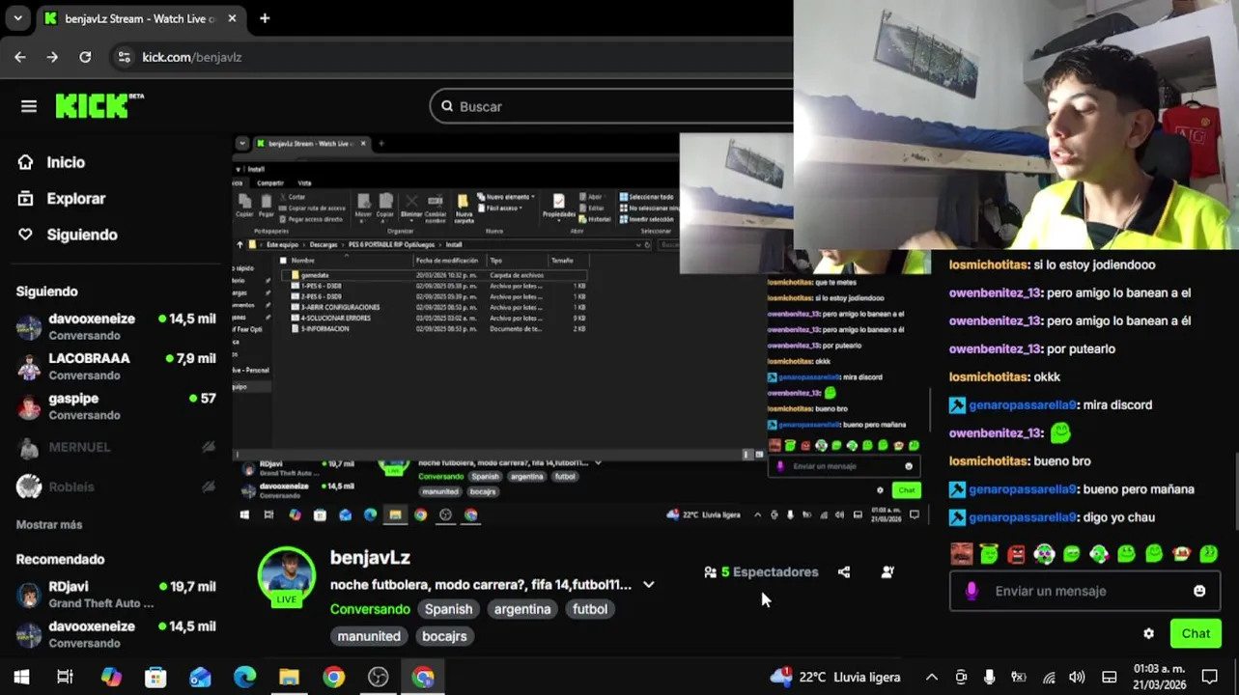The width and height of the screenshot is (1239, 695).
Task: Open OBS Studio from the taskbar
Action: [379, 678]
